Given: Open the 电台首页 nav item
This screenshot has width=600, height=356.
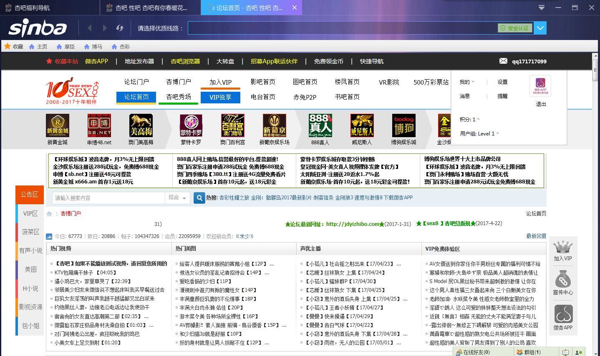Looking at the screenshot, I should (263, 97).
